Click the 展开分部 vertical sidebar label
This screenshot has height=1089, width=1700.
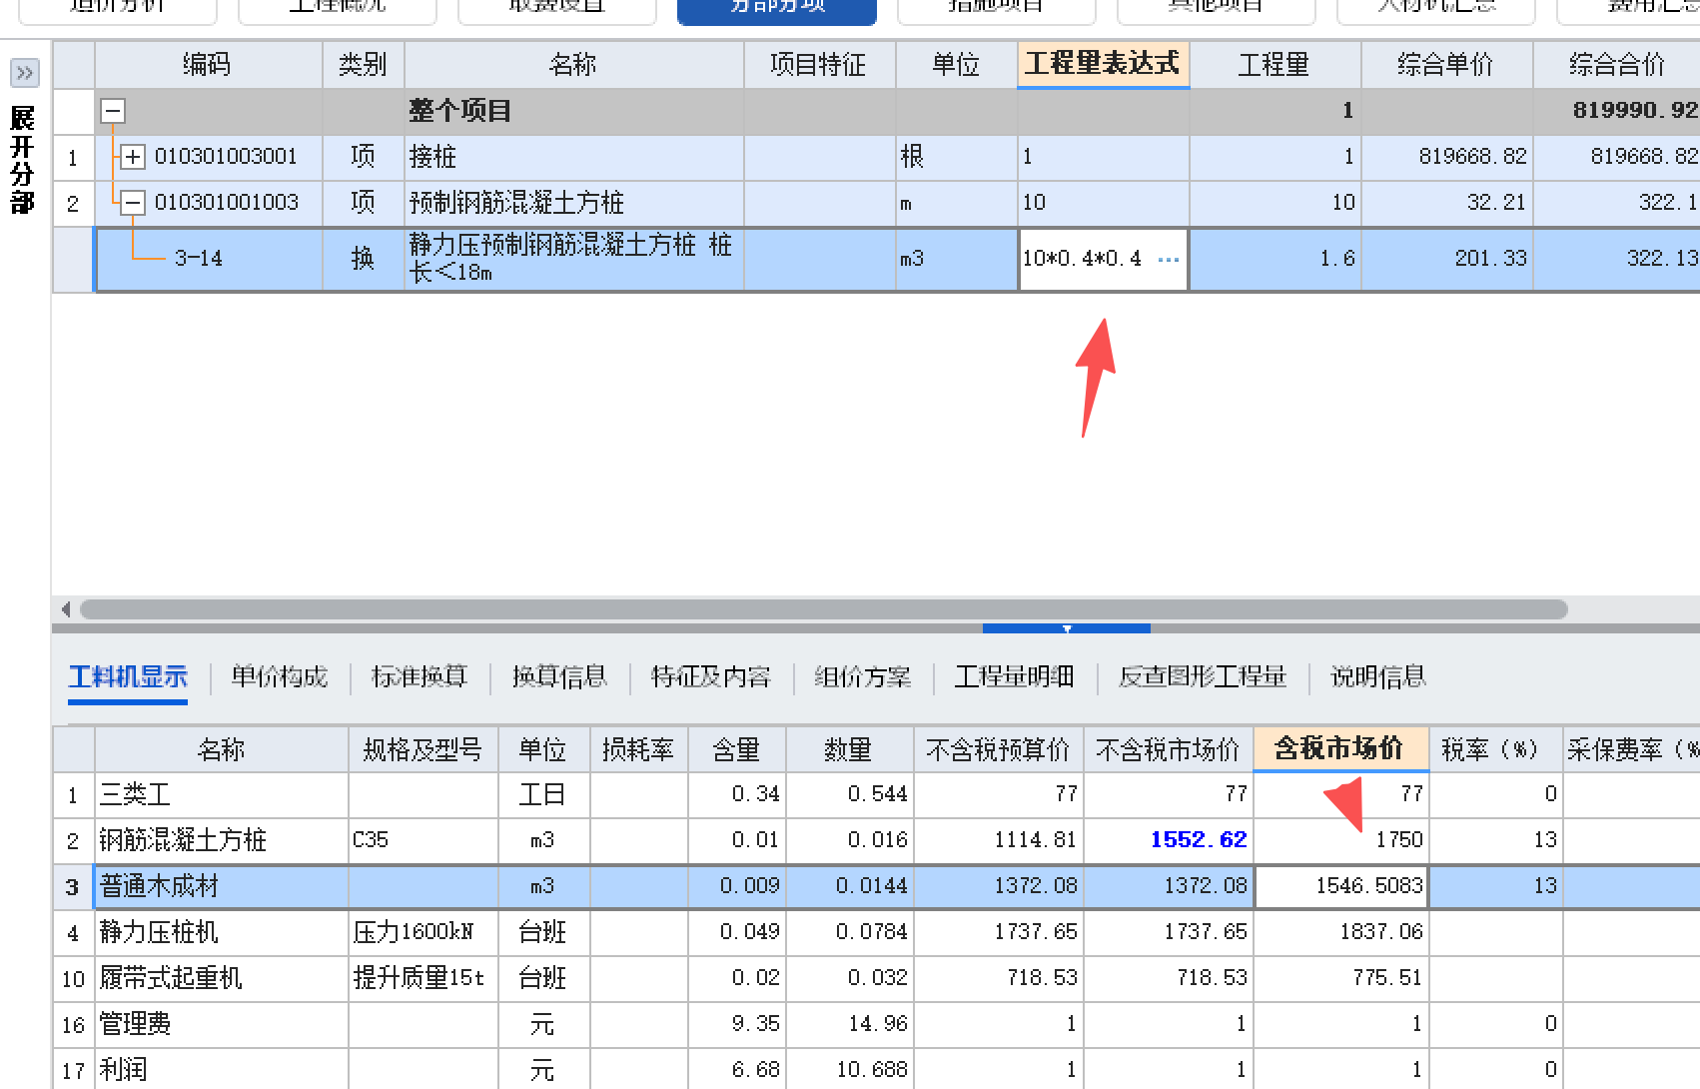click(x=23, y=160)
